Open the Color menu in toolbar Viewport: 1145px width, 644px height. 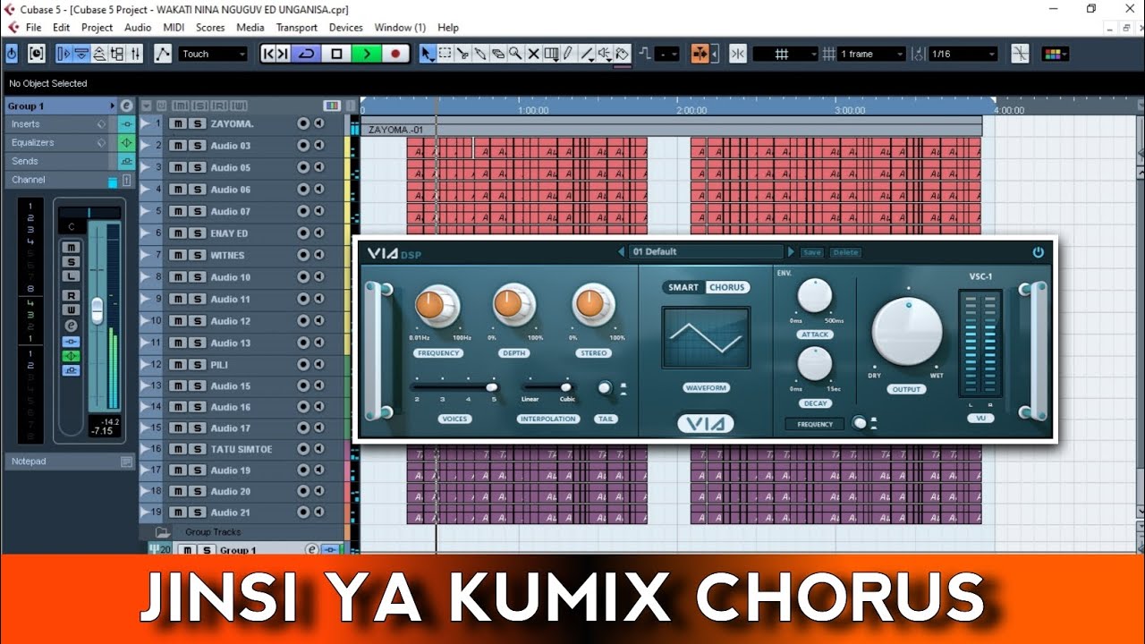click(1055, 54)
